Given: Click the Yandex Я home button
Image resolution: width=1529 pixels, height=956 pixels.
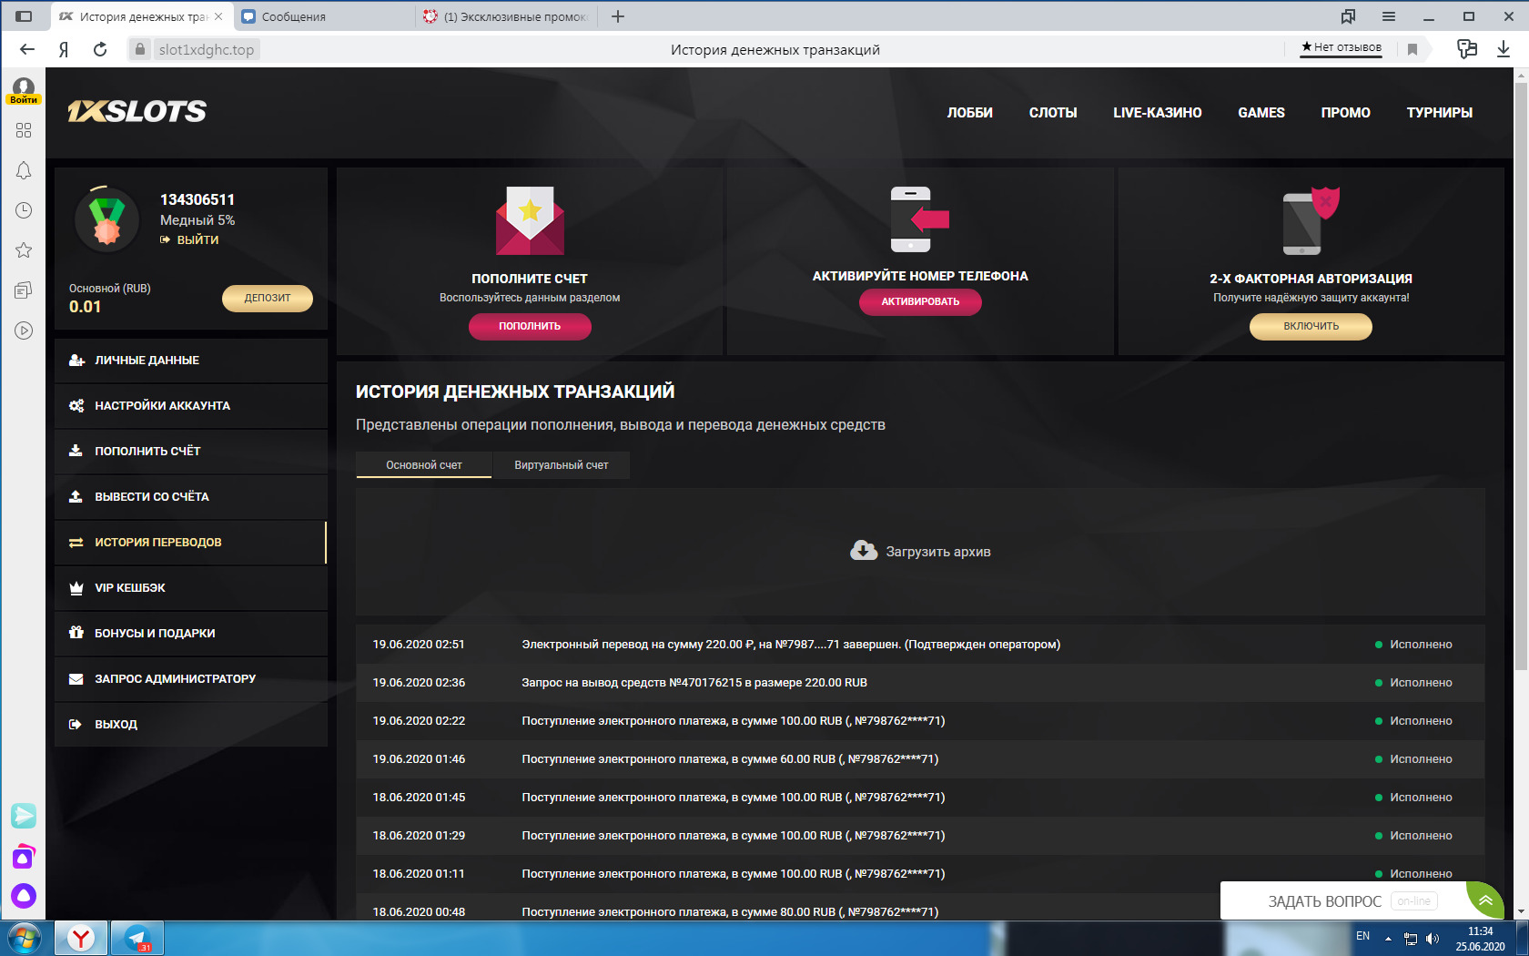Looking at the screenshot, I should point(64,49).
